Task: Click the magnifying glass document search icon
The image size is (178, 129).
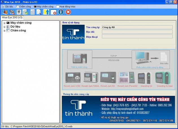Action: coord(39,12)
